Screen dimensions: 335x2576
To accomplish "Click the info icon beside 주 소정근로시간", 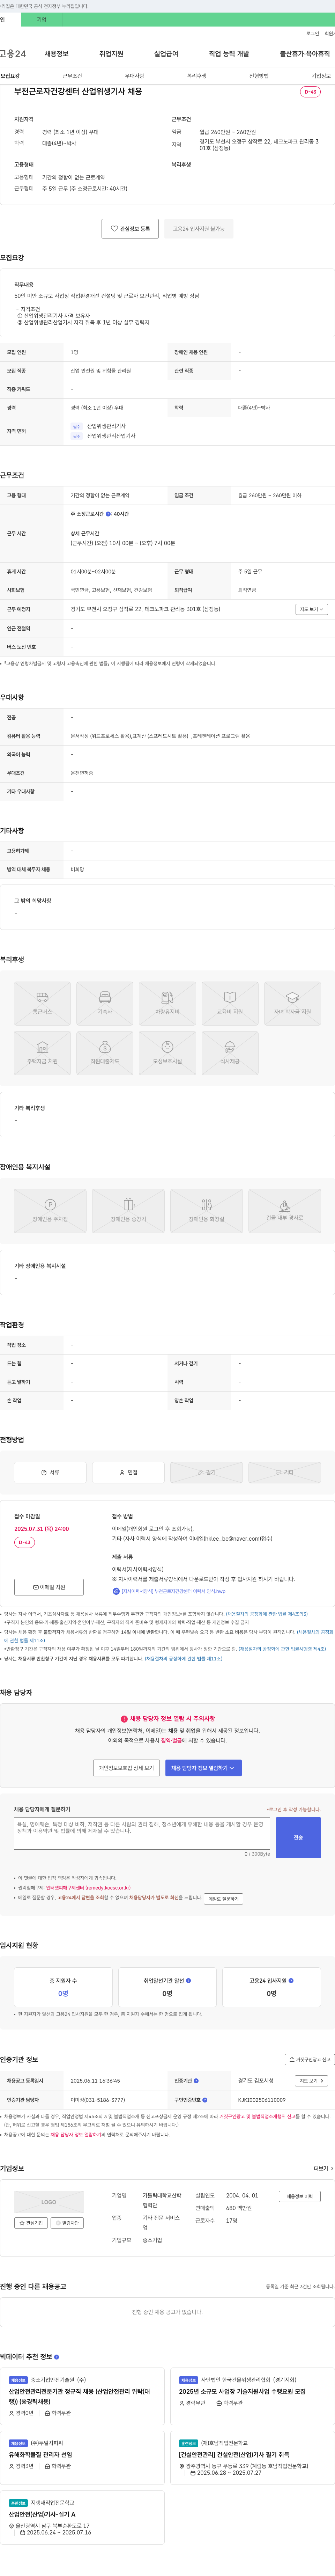I will point(108,514).
